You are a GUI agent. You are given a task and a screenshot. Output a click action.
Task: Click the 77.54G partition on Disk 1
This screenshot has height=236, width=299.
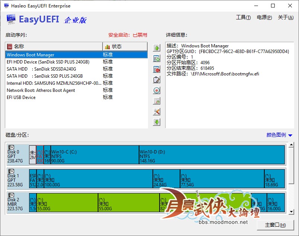pos(222,178)
